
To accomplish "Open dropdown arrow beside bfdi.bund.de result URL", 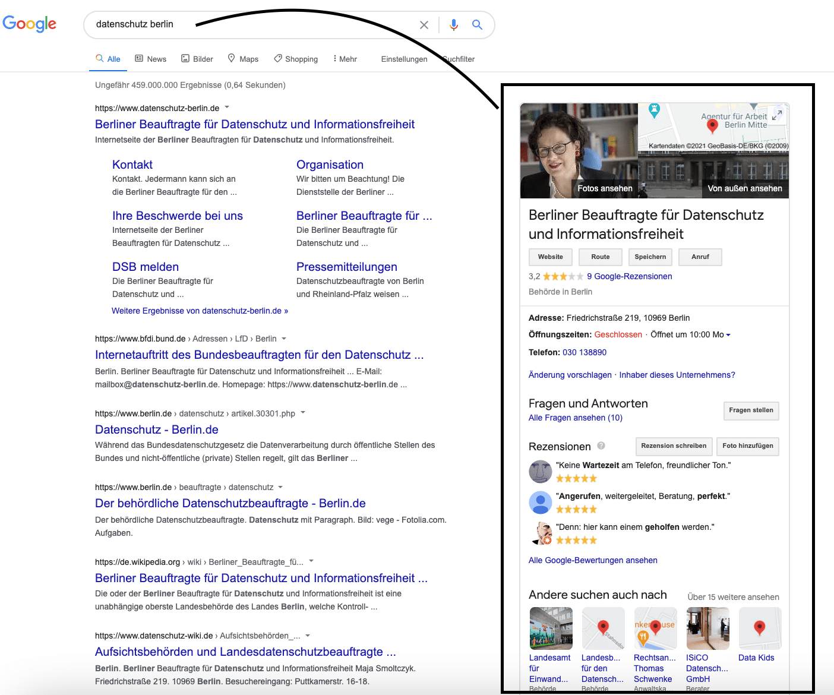I will tap(284, 339).
